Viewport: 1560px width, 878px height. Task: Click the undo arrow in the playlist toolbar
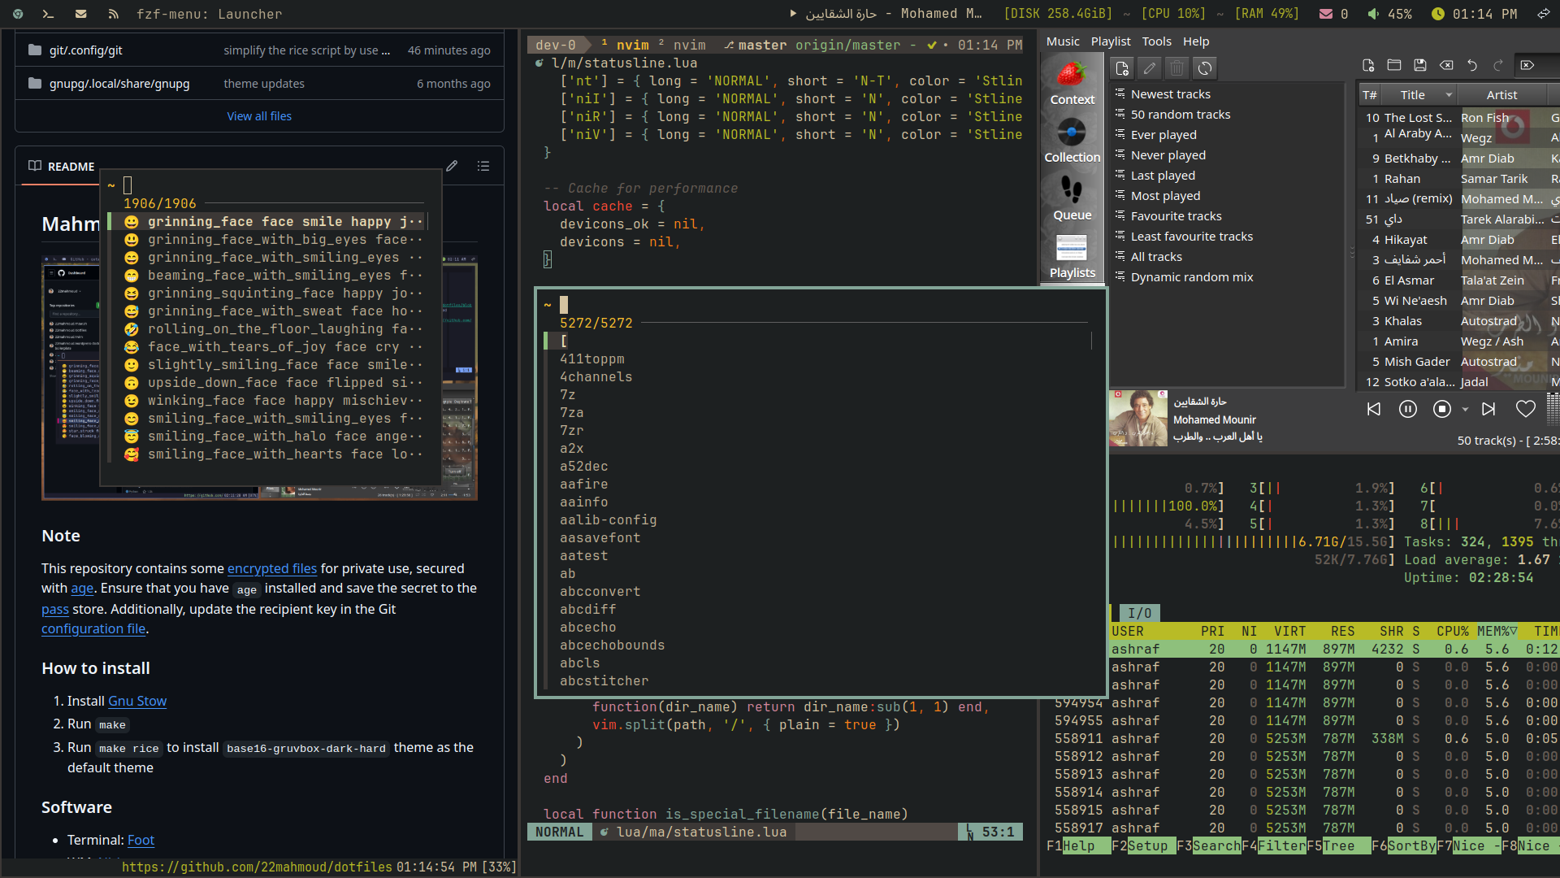pos(1472,65)
